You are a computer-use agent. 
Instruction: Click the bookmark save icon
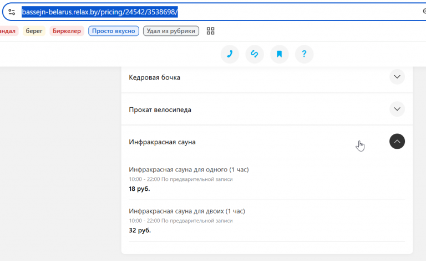(280, 54)
